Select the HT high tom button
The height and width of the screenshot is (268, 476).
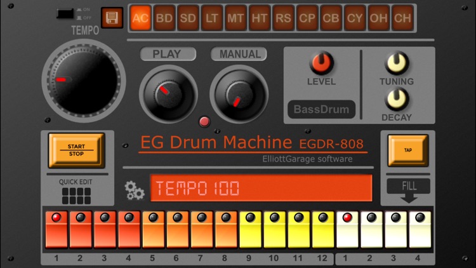coord(260,18)
